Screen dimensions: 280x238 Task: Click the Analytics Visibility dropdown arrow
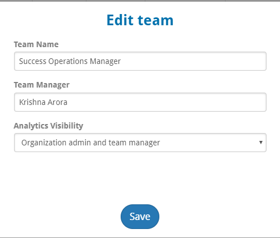pyautogui.click(x=261, y=143)
